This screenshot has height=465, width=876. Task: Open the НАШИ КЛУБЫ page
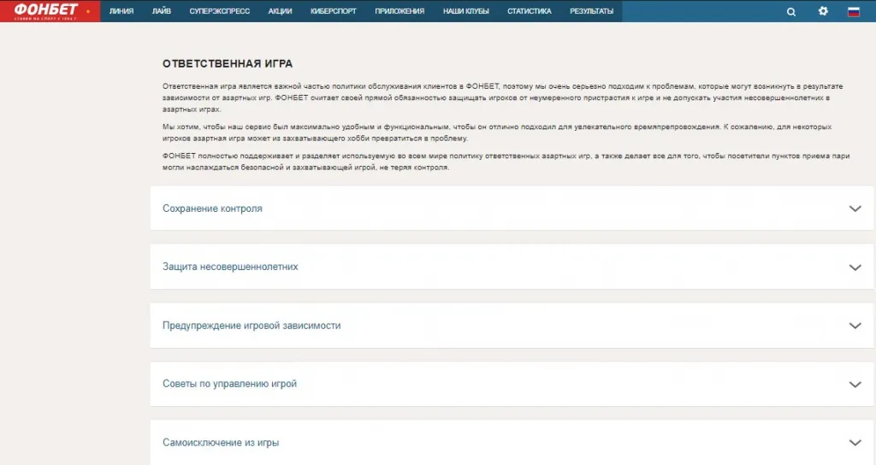466,11
